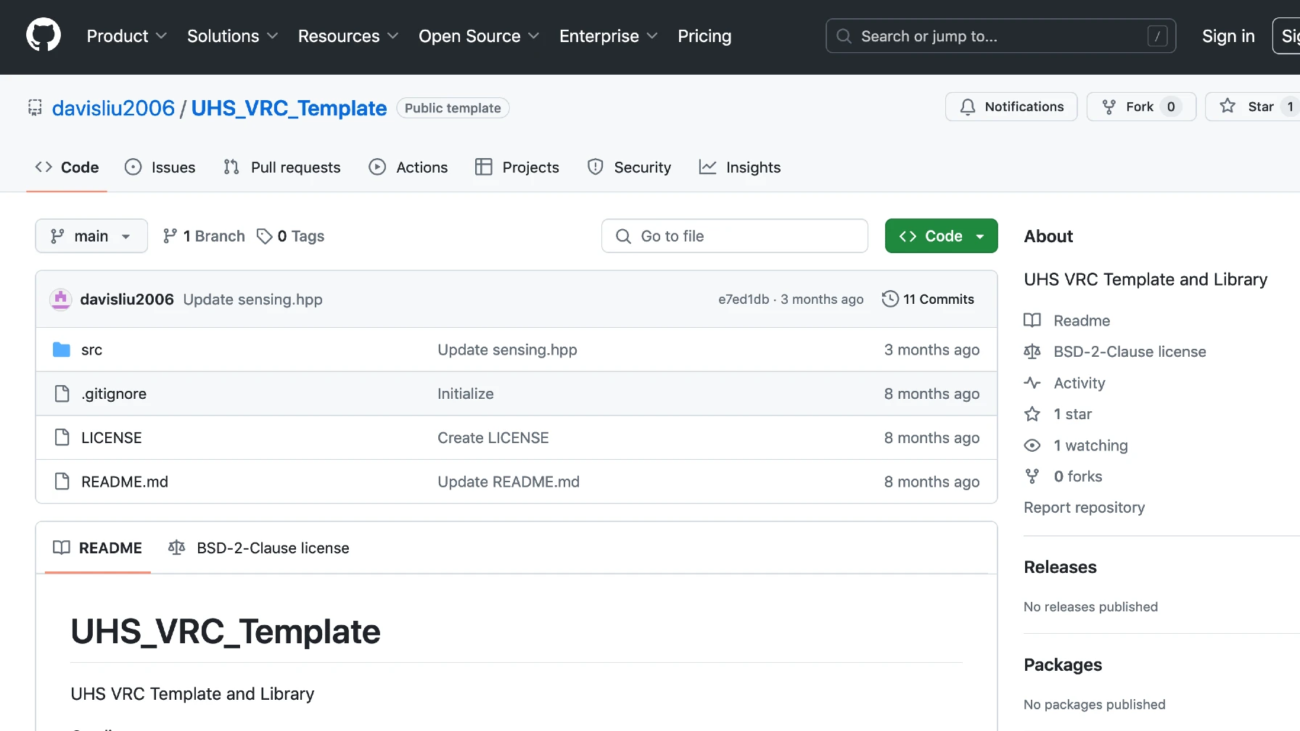This screenshot has width=1300, height=731.
Task: Click the magnifier icon in Go to file
Action: [x=623, y=236]
